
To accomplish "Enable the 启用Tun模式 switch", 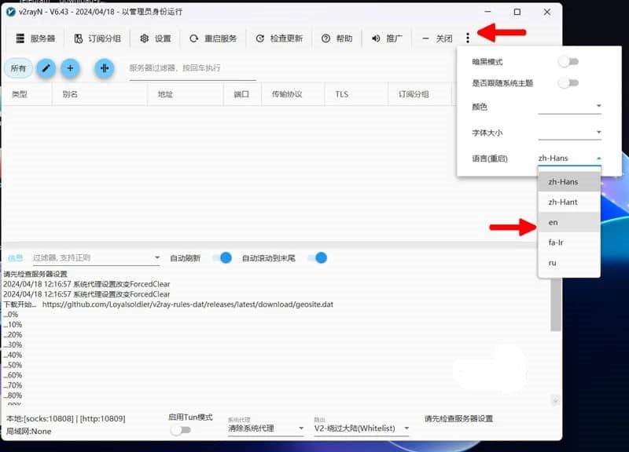I will pos(180,430).
